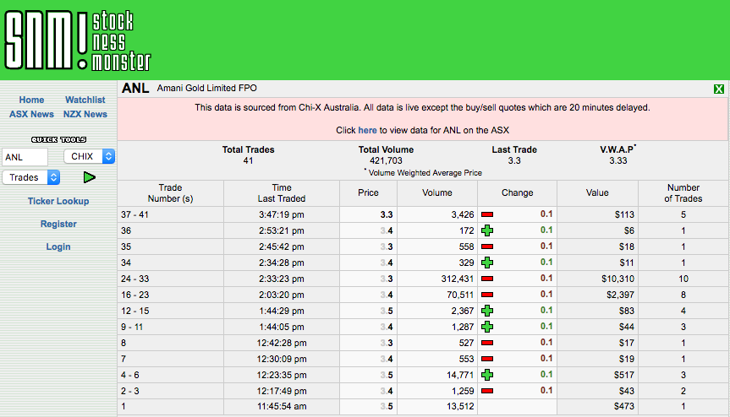Click the green play arrow go button

(90, 177)
